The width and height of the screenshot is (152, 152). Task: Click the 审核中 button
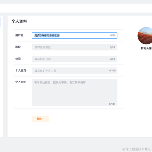click(x=40, y=119)
